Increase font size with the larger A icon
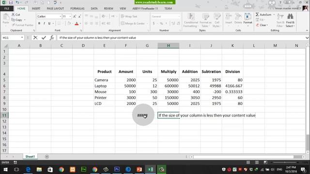The image size is (310, 174). [x=75, y=16]
